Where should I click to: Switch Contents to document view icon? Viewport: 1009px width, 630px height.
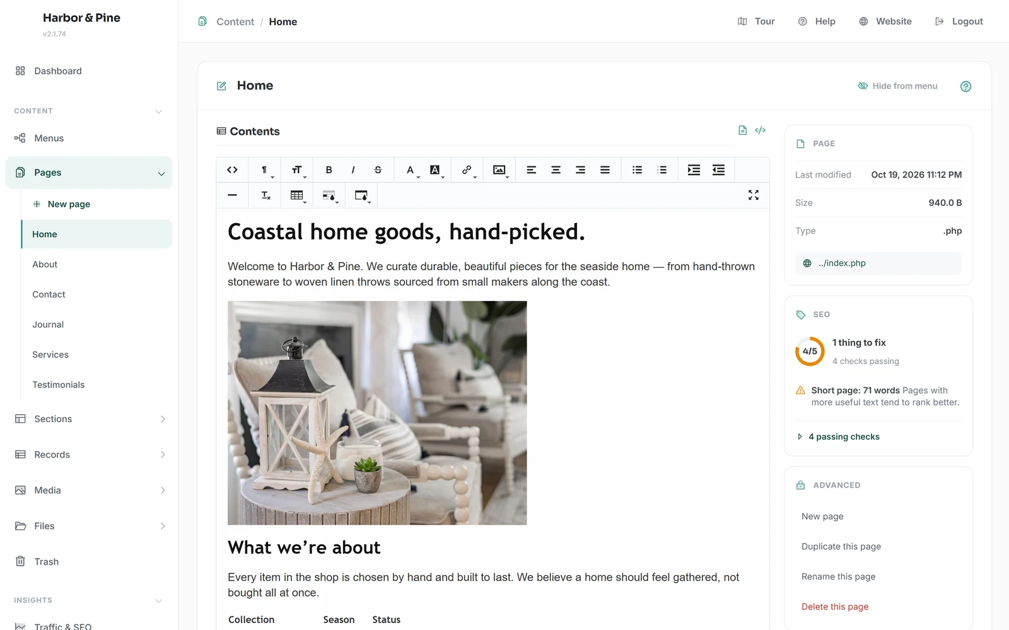[742, 130]
